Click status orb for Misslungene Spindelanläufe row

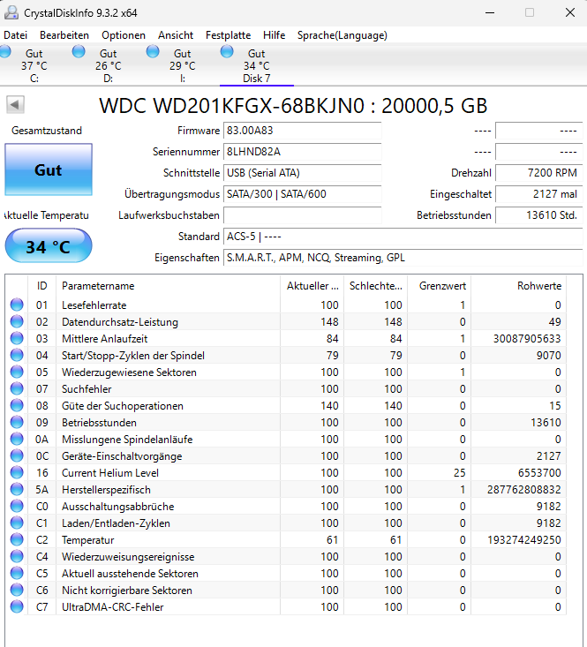tap(17, 439)
